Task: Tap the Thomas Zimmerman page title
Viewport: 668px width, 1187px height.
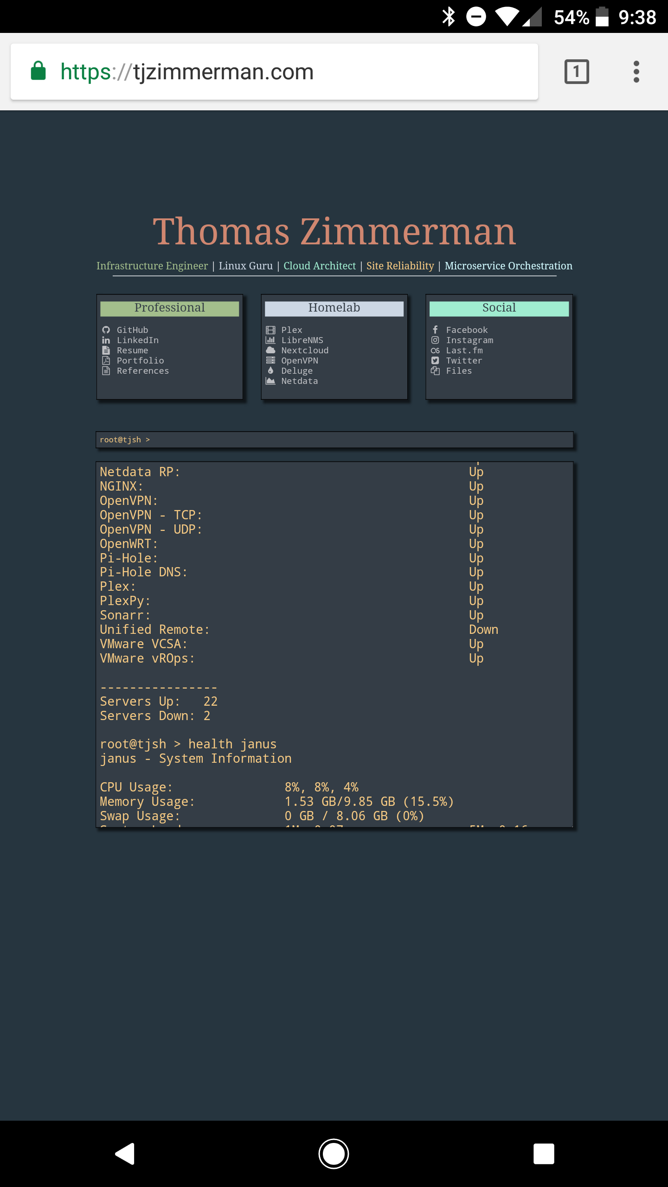Action: tap(334, 231)
